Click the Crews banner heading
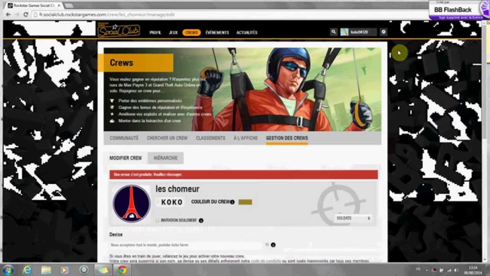The width and height of the screenshot is (490, 276). pos(121,63)
